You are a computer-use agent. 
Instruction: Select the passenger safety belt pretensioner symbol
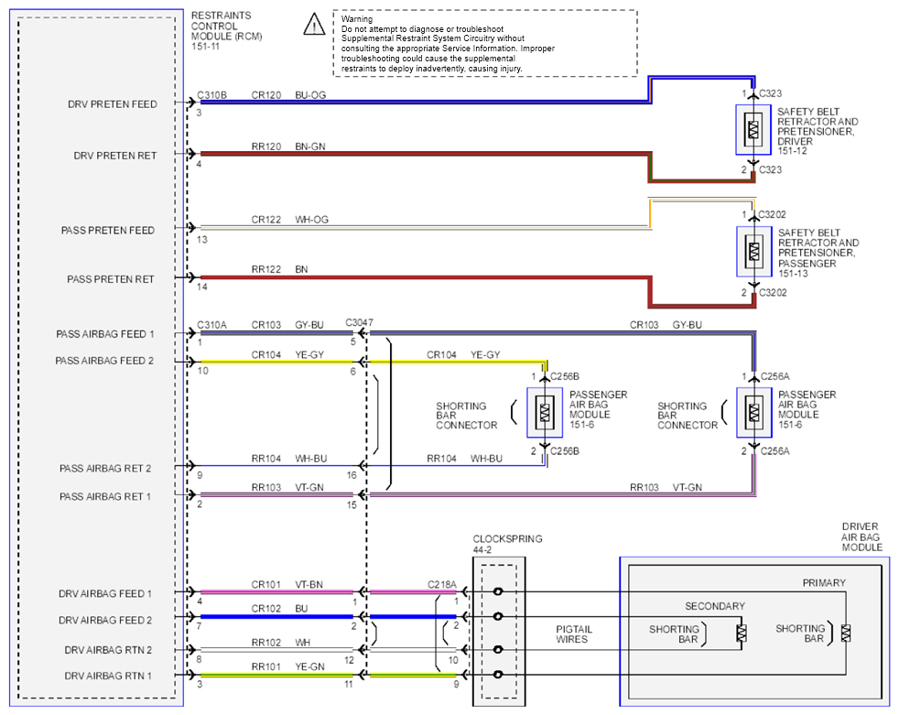point(754,251)
